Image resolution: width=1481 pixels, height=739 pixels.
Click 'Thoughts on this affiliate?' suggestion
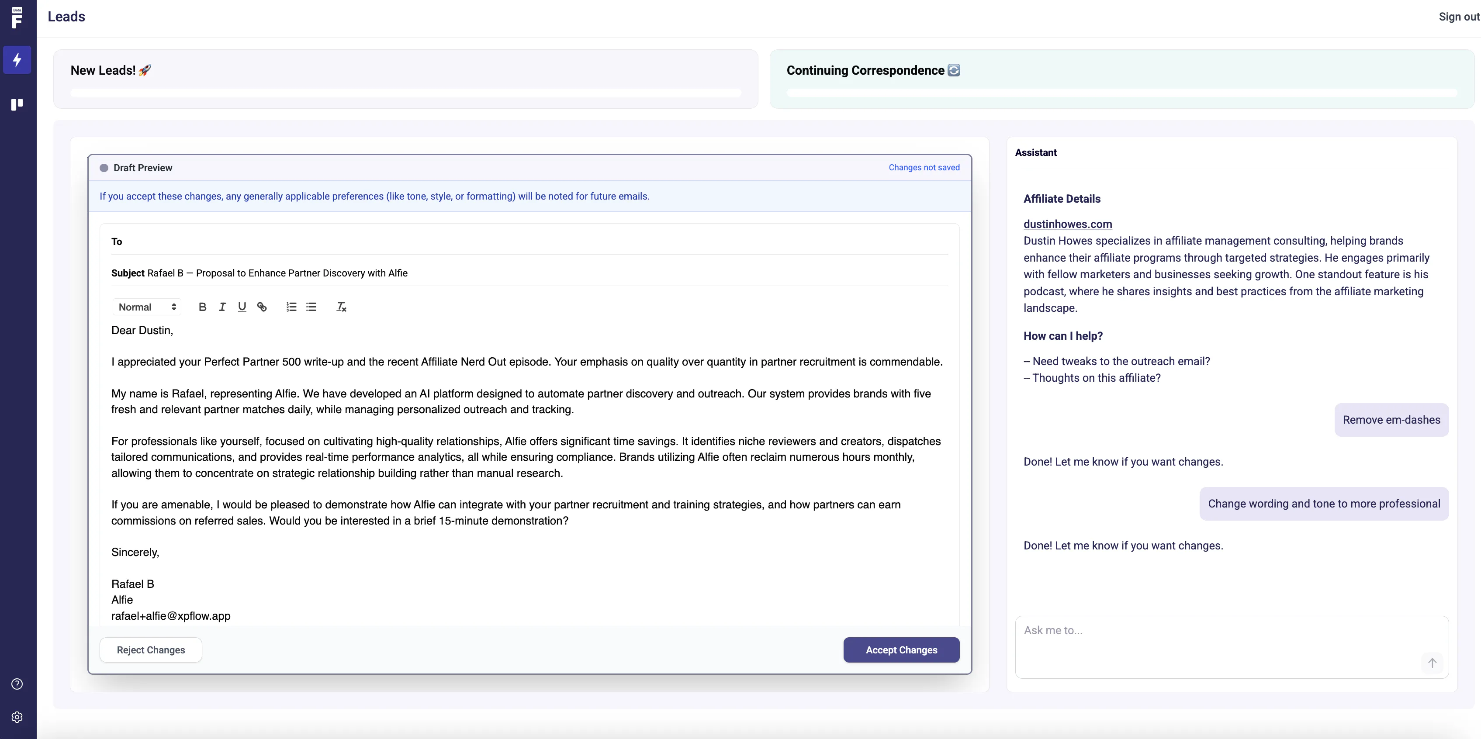pyautogui.click(x=1092, y=378)
